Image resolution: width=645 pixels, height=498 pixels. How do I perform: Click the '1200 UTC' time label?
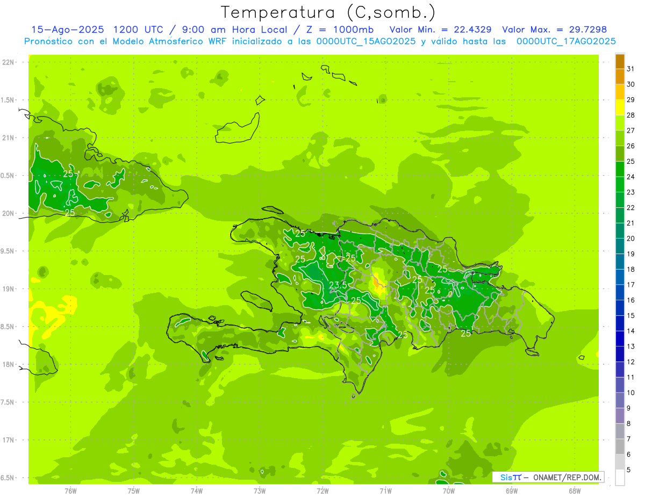click(138, 30)
